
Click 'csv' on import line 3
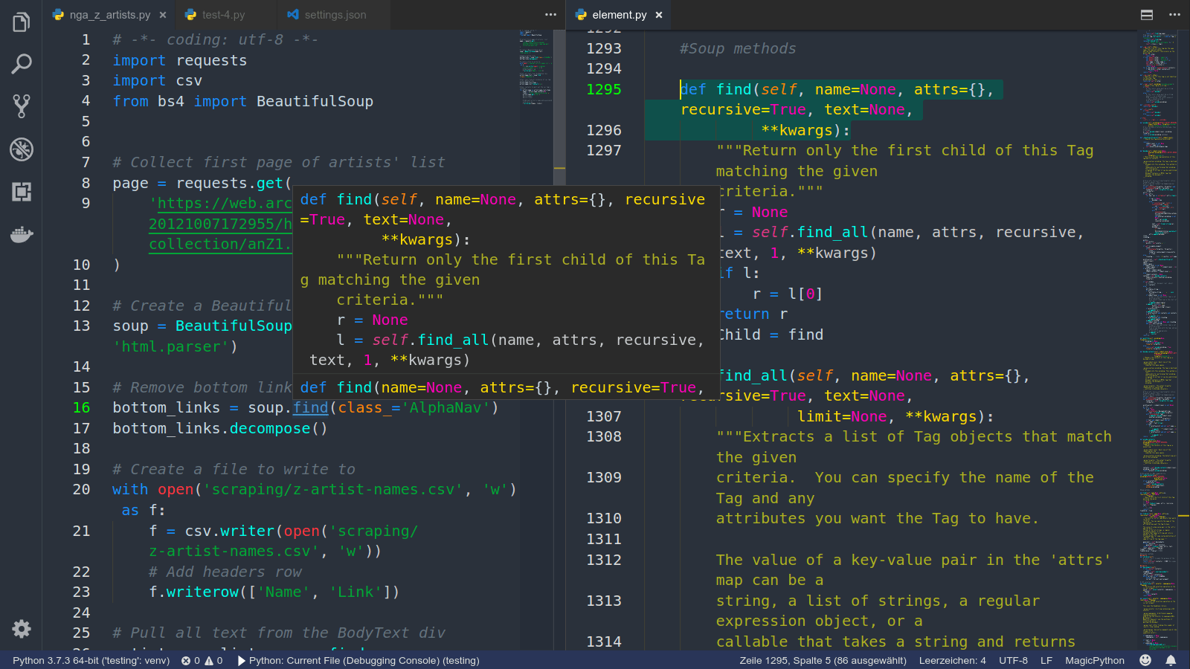coord(189,80)
